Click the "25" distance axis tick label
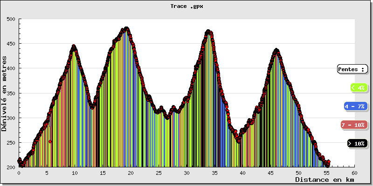The width and height of the screenshot is (373, 186). point(159,172)
